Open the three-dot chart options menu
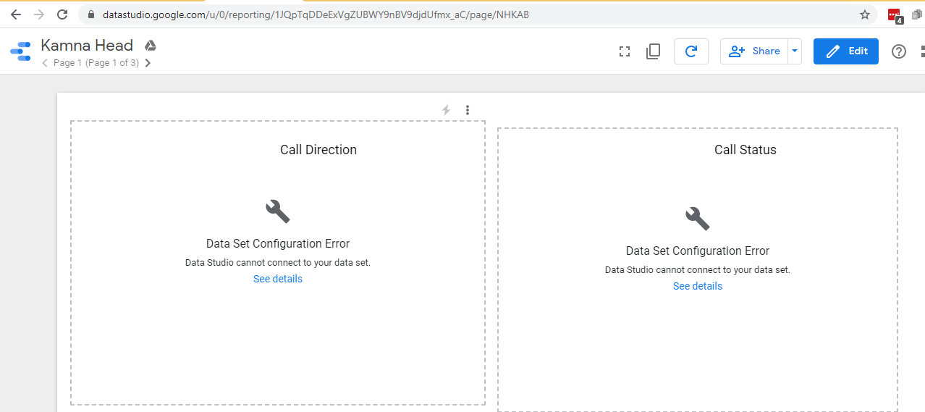The width and height of the screenshot is (925, 412). pyautogui.click(x=468, y=110)
